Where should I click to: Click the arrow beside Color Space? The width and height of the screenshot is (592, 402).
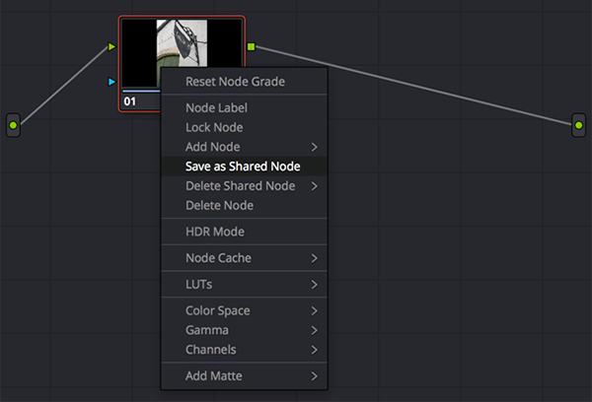314,310
